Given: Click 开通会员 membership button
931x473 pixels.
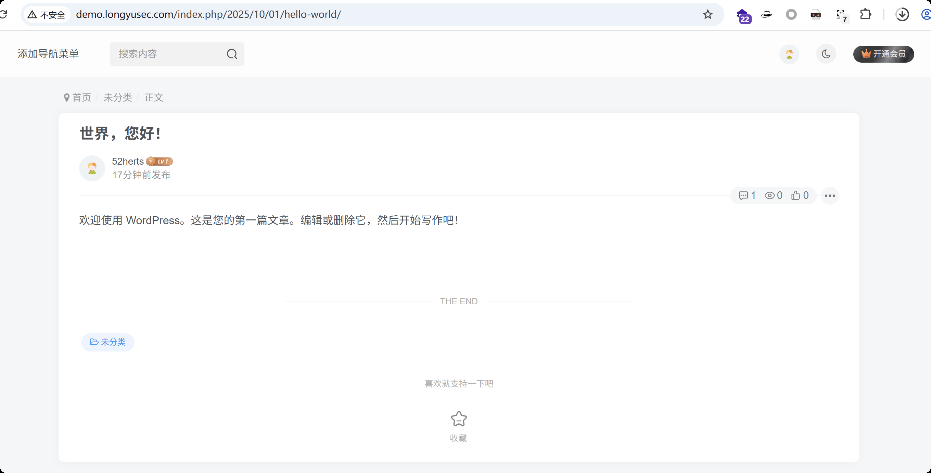Looking at the screenshot, I should pos(883,54).
